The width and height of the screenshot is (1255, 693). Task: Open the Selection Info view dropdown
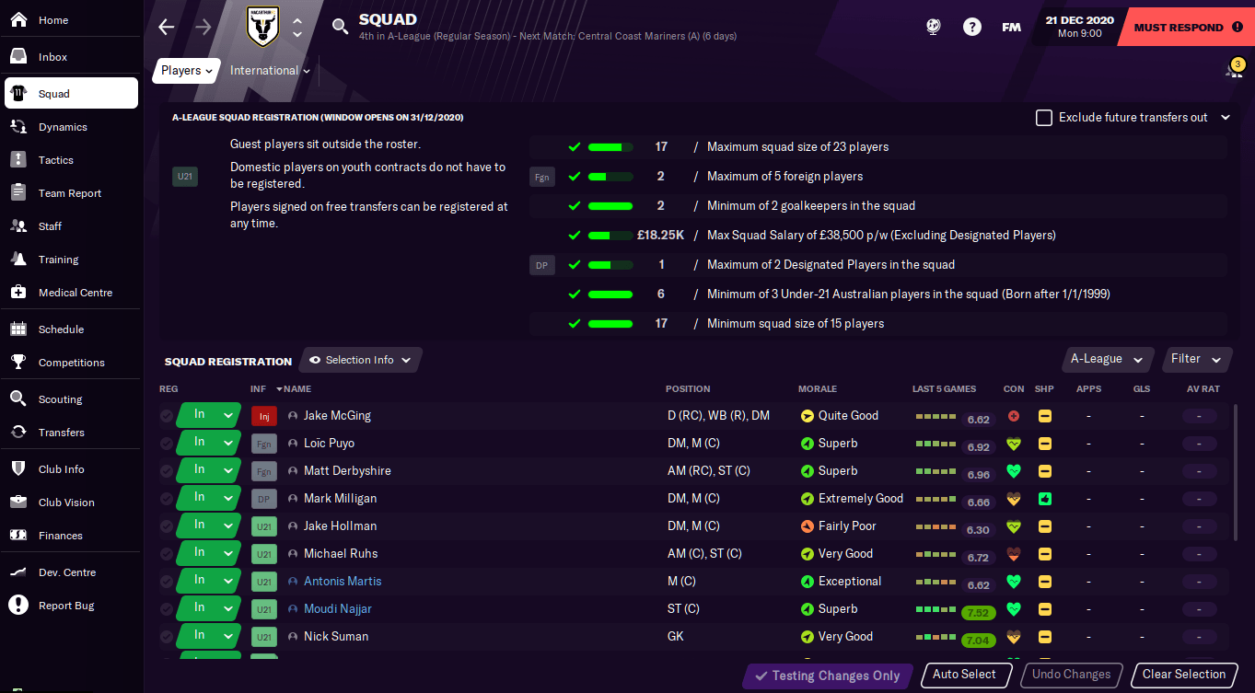click(361, 360)
